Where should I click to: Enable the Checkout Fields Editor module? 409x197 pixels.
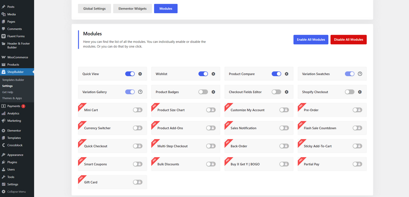[276, 92]
